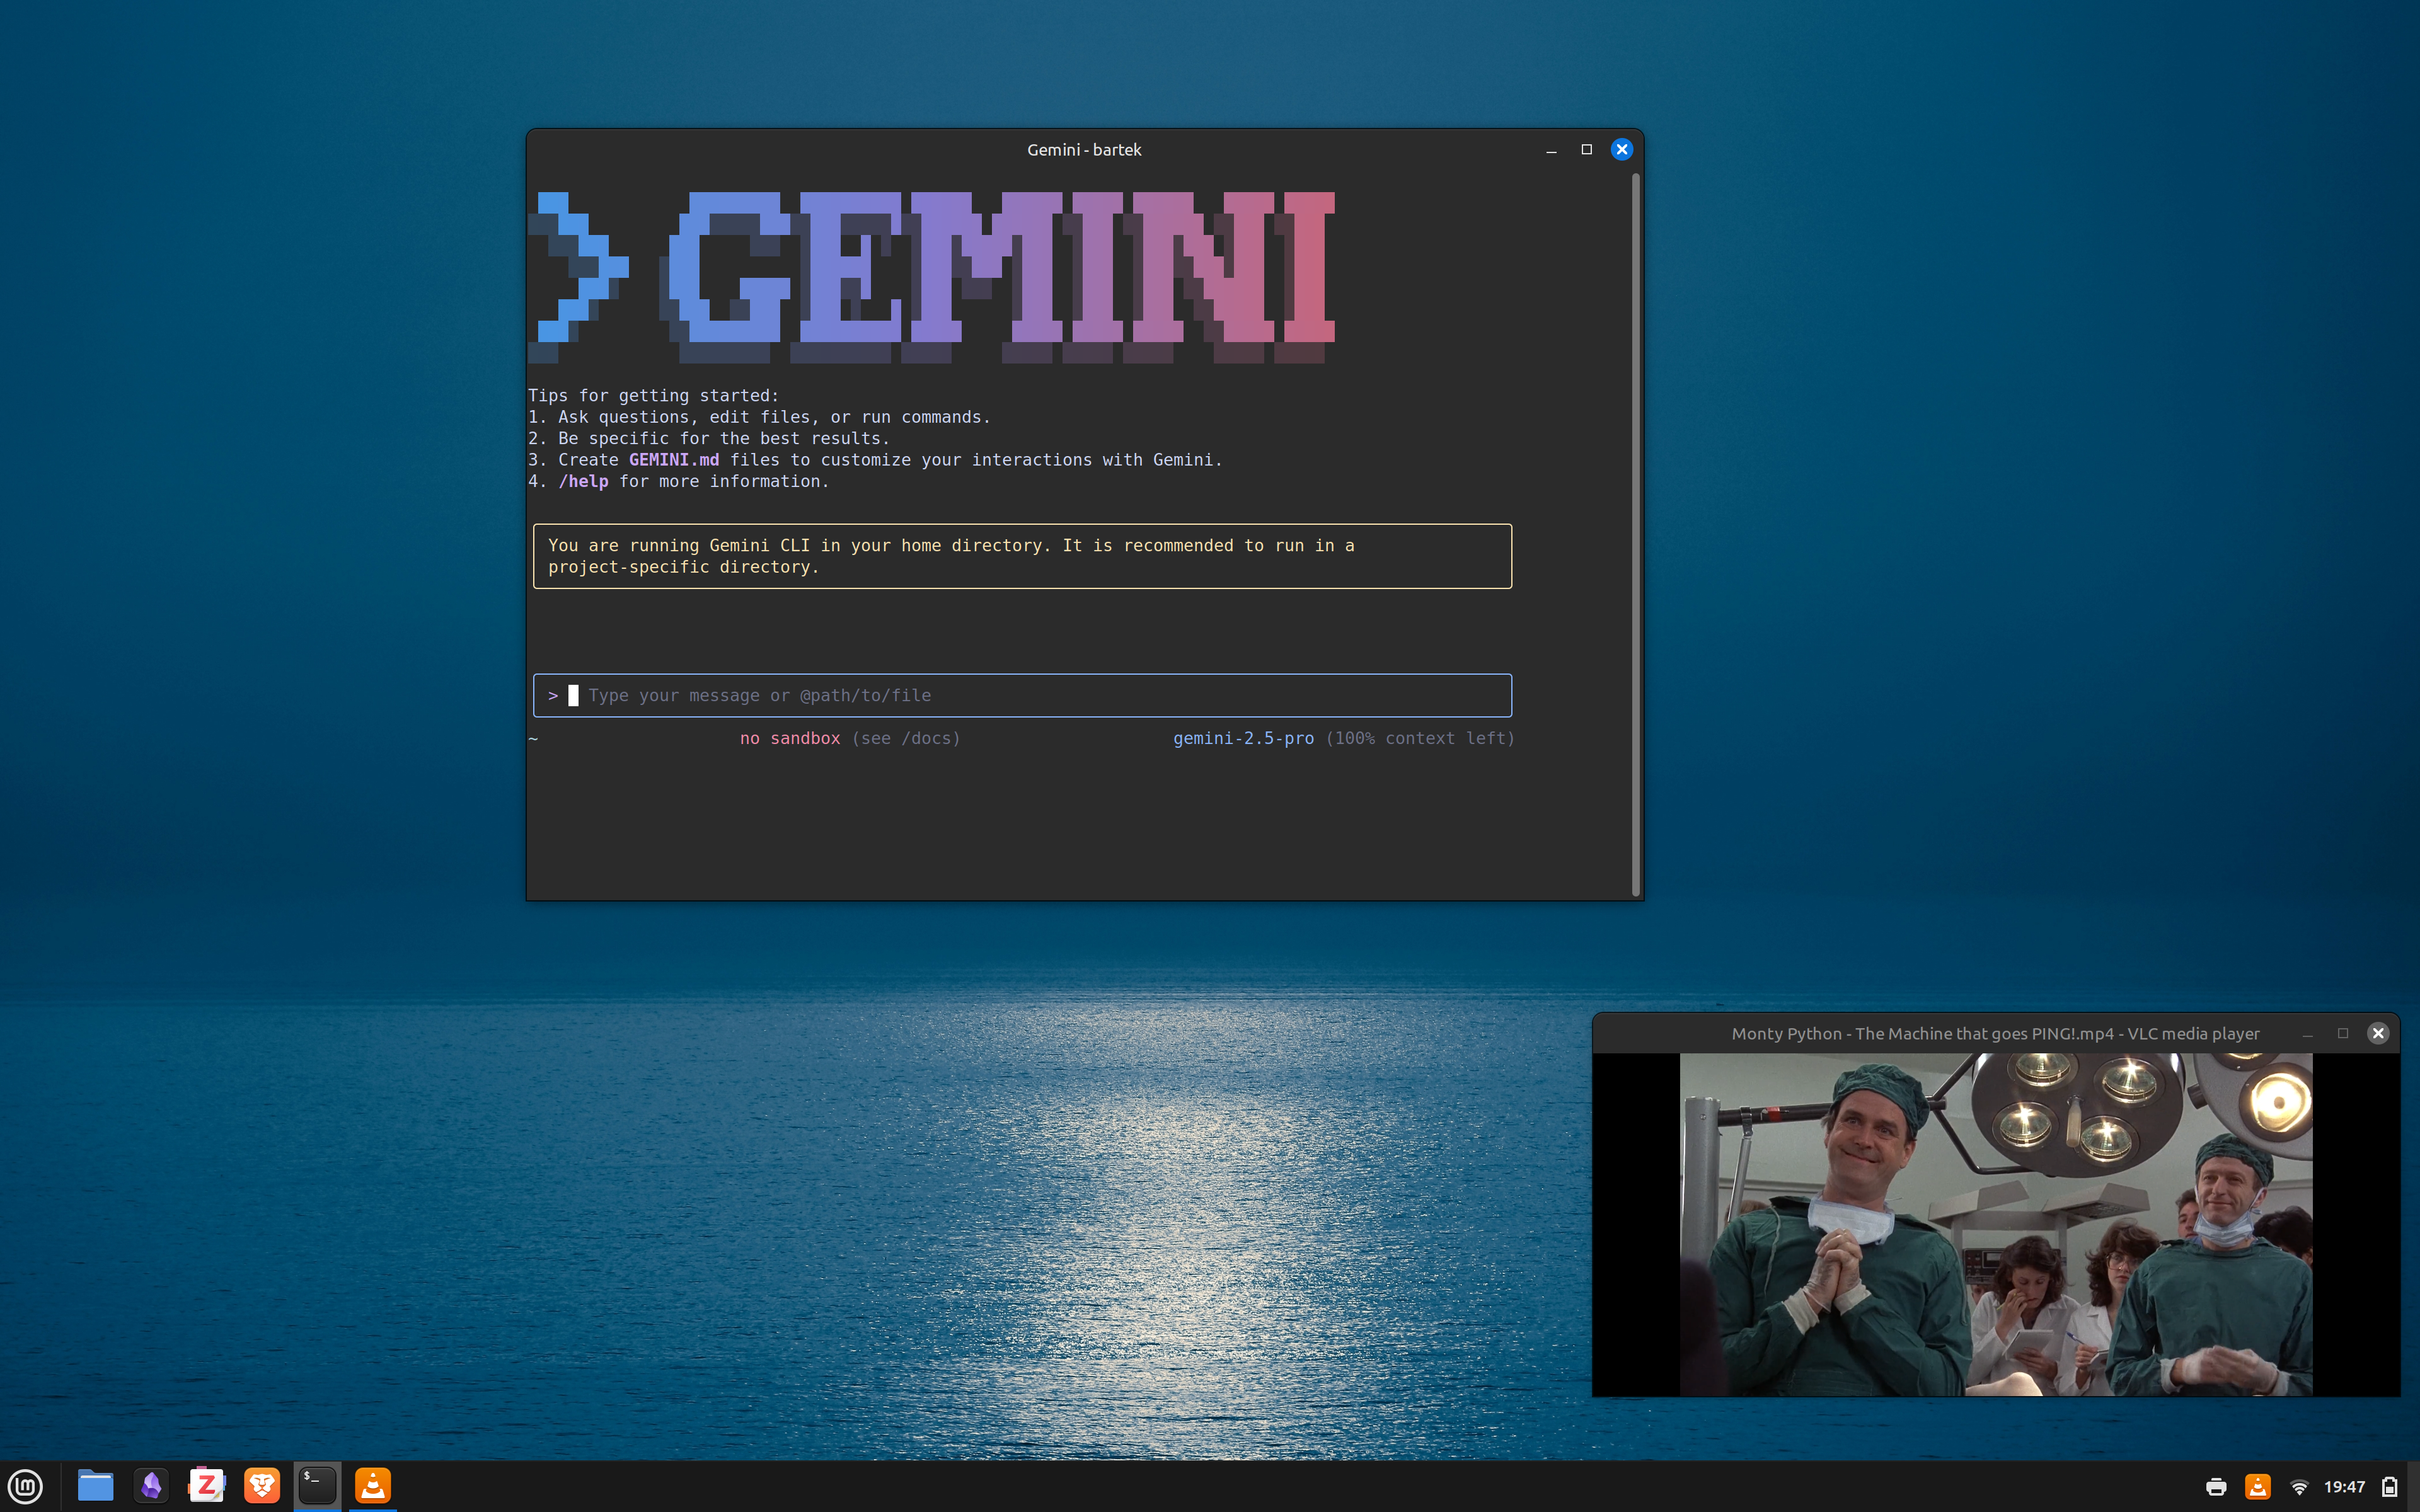Click the Gemini terminal vertical scrollbar
The height and width of the screenshot is (1512, 2420).
point(1635,534)
